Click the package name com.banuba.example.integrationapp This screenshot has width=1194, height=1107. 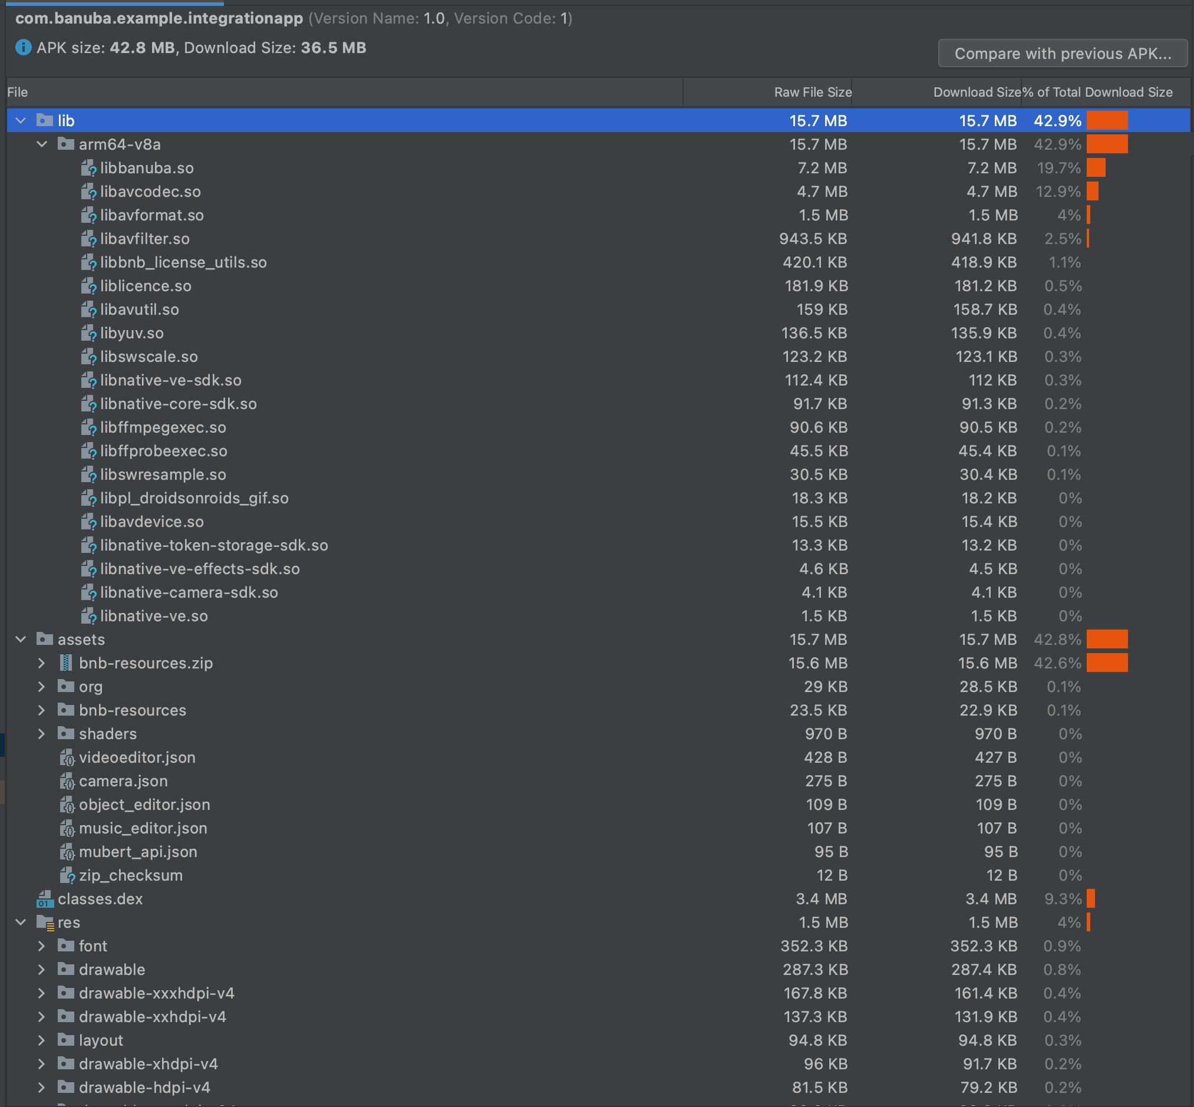[159, 19]
